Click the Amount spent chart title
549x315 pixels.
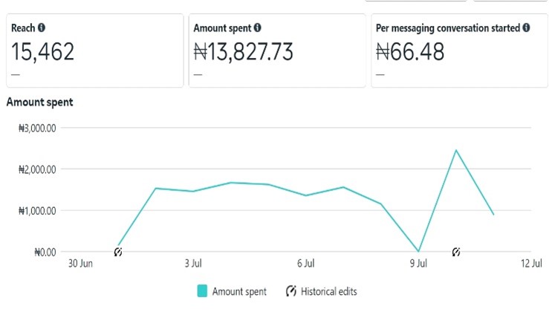click(39, 103)
